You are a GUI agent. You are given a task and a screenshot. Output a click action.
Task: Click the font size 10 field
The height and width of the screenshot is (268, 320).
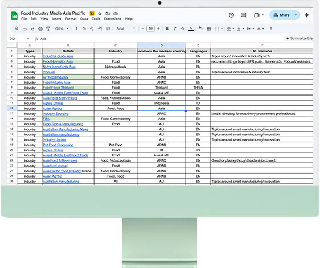[151, 28]
